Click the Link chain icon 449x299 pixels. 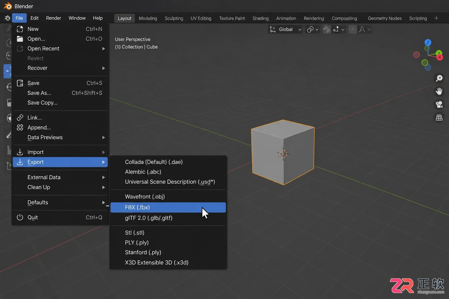point(20,117)
